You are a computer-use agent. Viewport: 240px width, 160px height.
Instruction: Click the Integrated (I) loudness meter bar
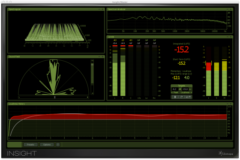click(208, 71)
